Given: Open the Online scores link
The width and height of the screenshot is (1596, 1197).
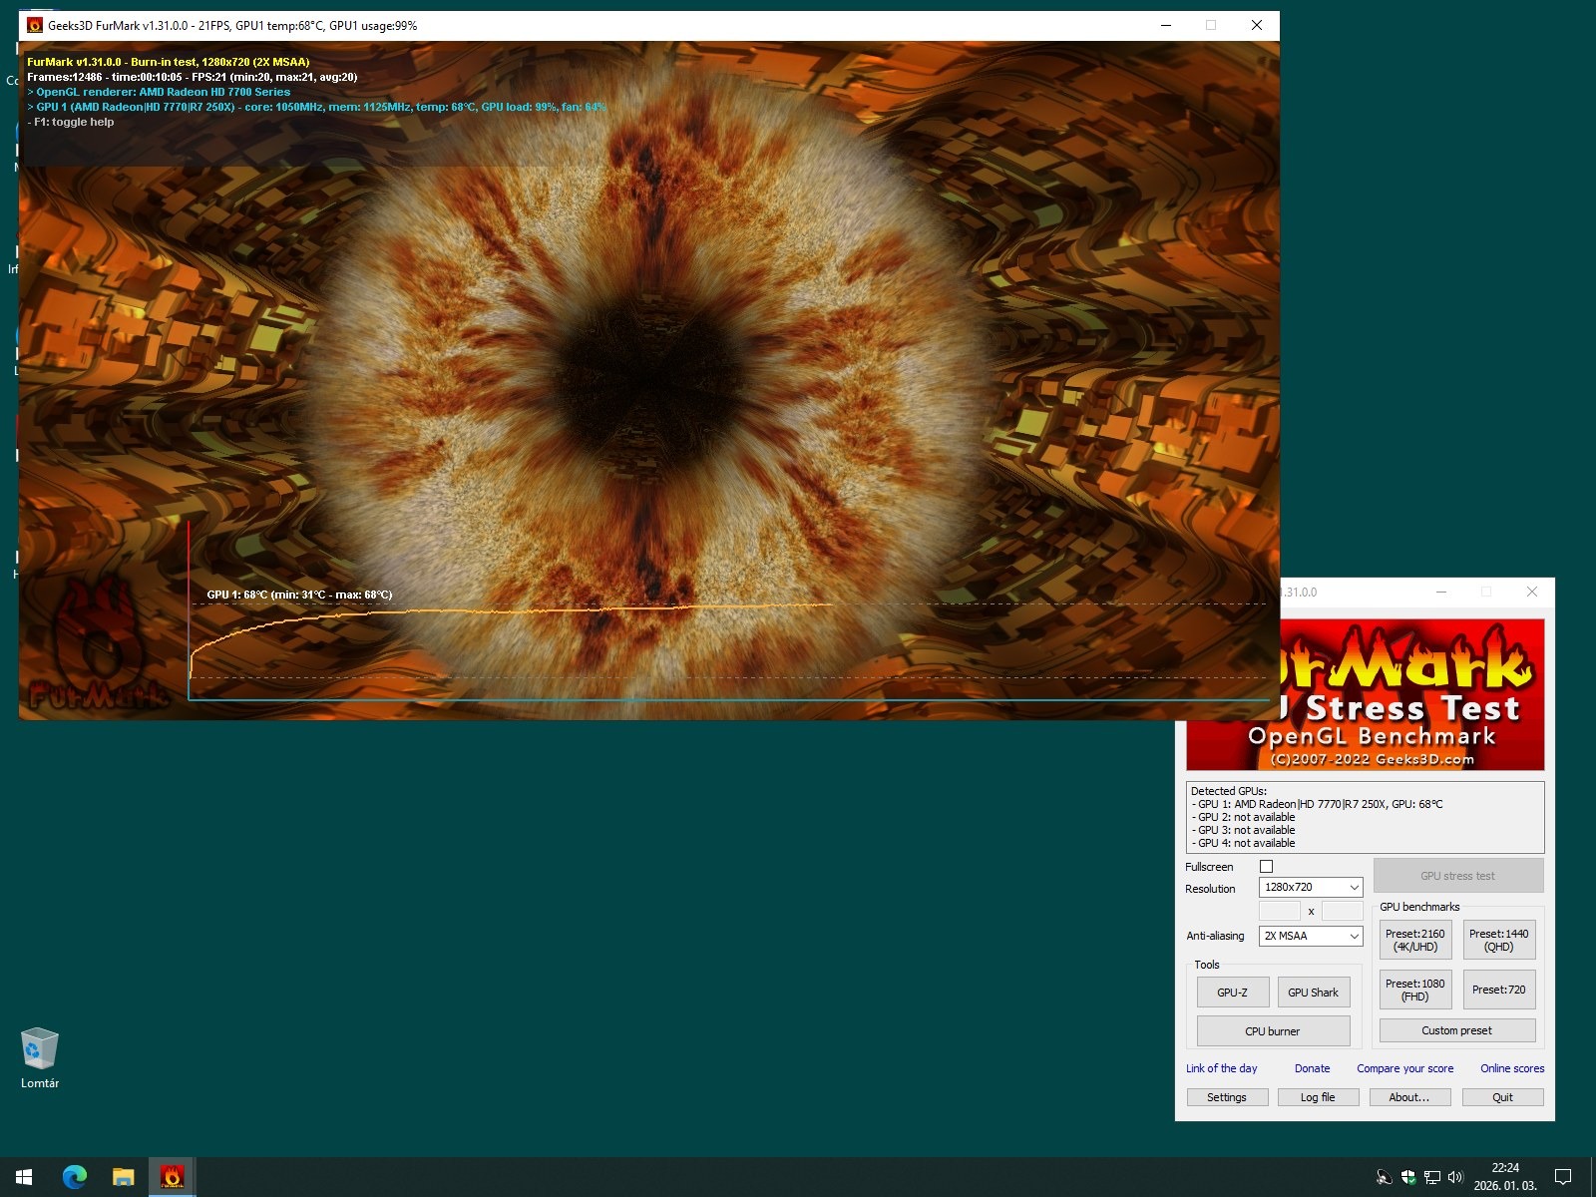Looking at the screenshot, I should click(1512, 1068).
